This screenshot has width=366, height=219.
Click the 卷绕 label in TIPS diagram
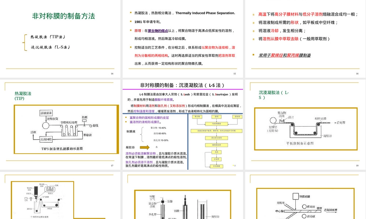point(96,126)
